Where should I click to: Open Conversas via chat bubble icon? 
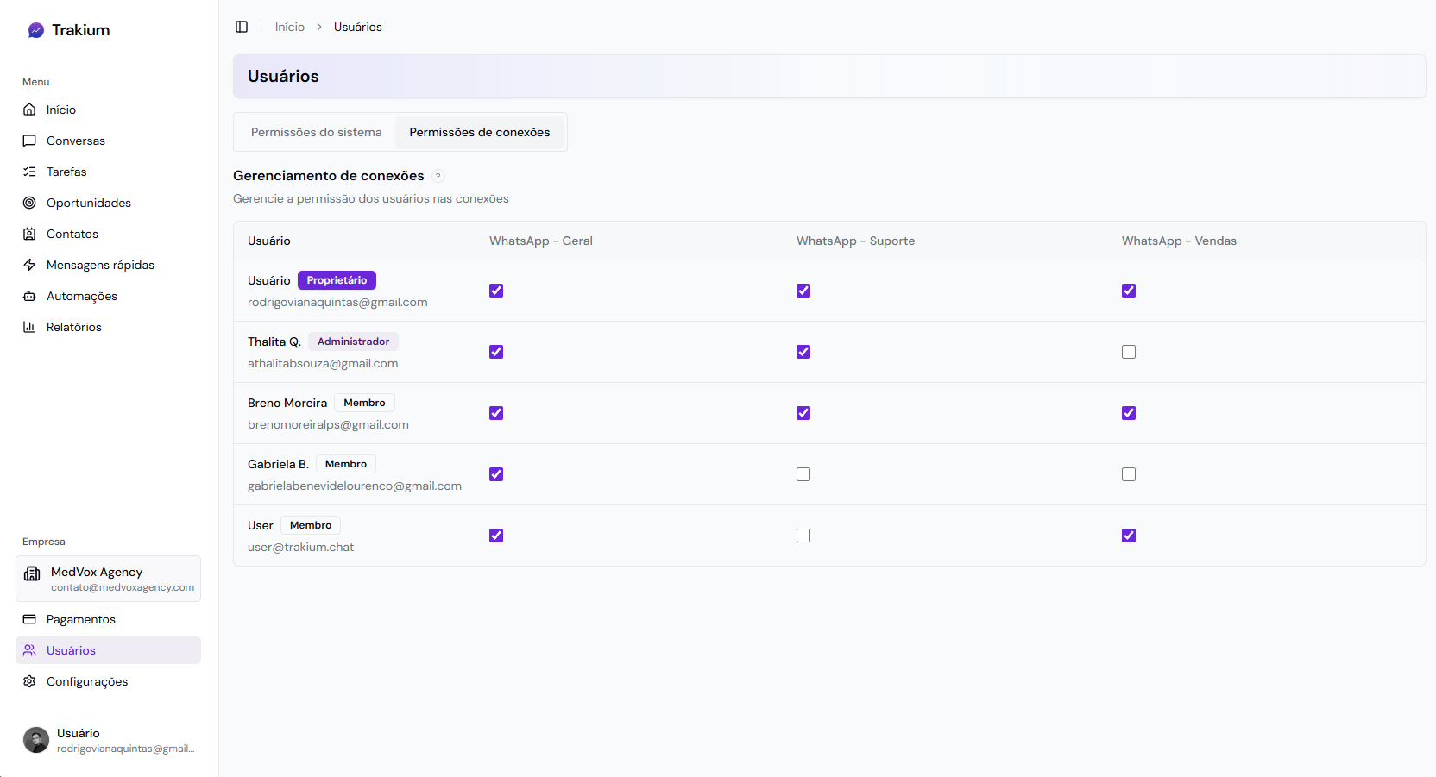(x=29, y=141)
